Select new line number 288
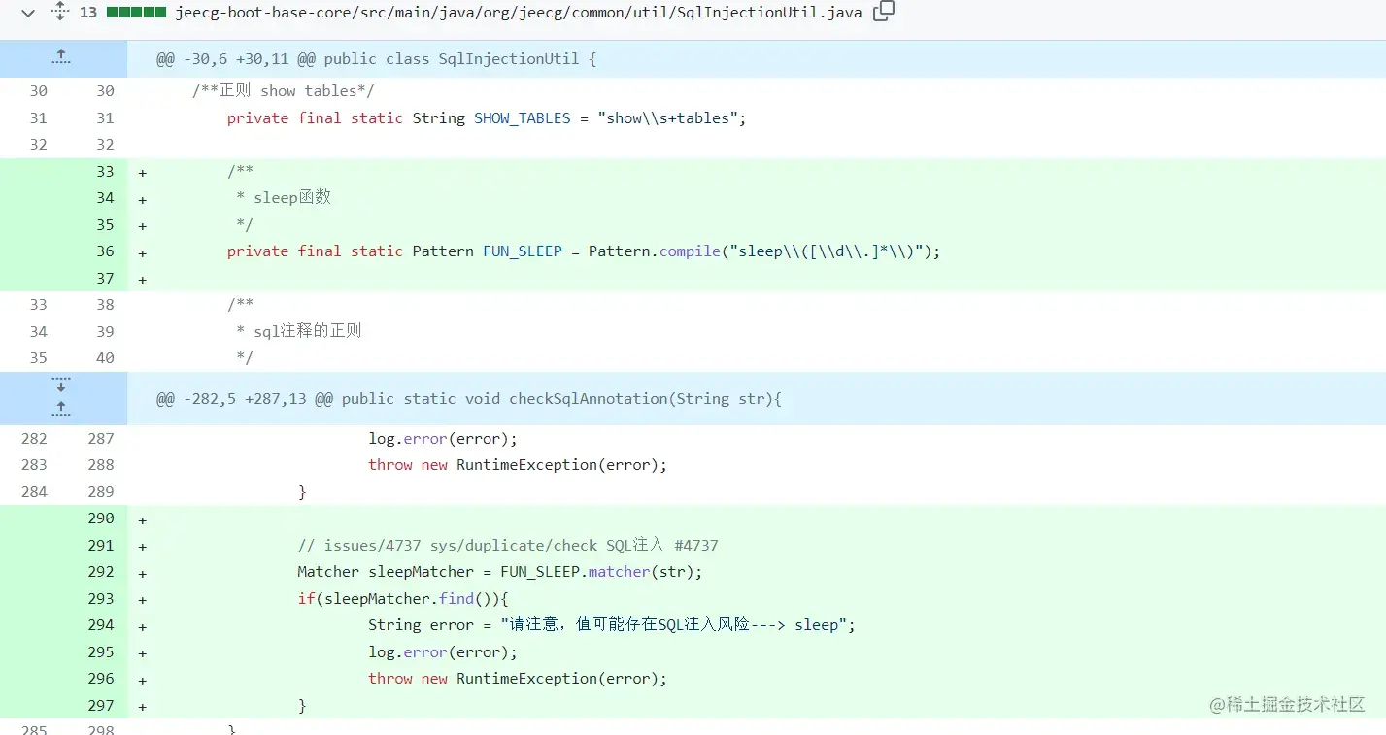 click(101, 465)
